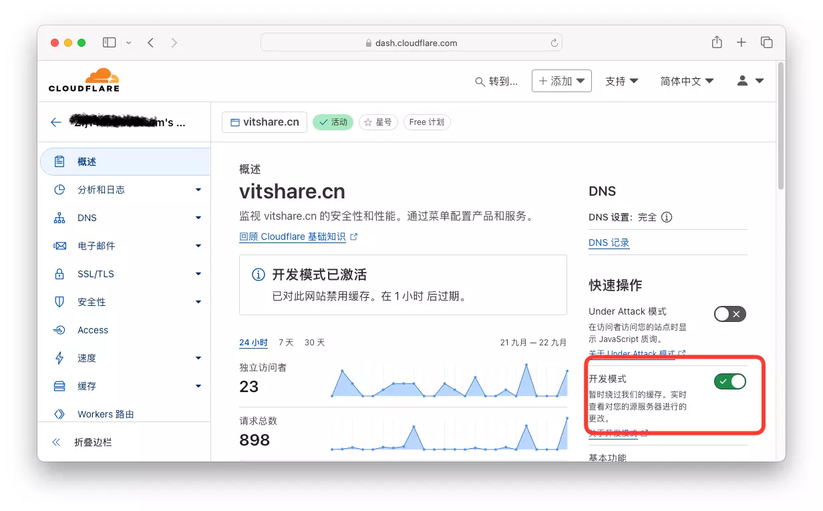
Task: Click the 独立访问者 chart
Action: click(449, 381)
